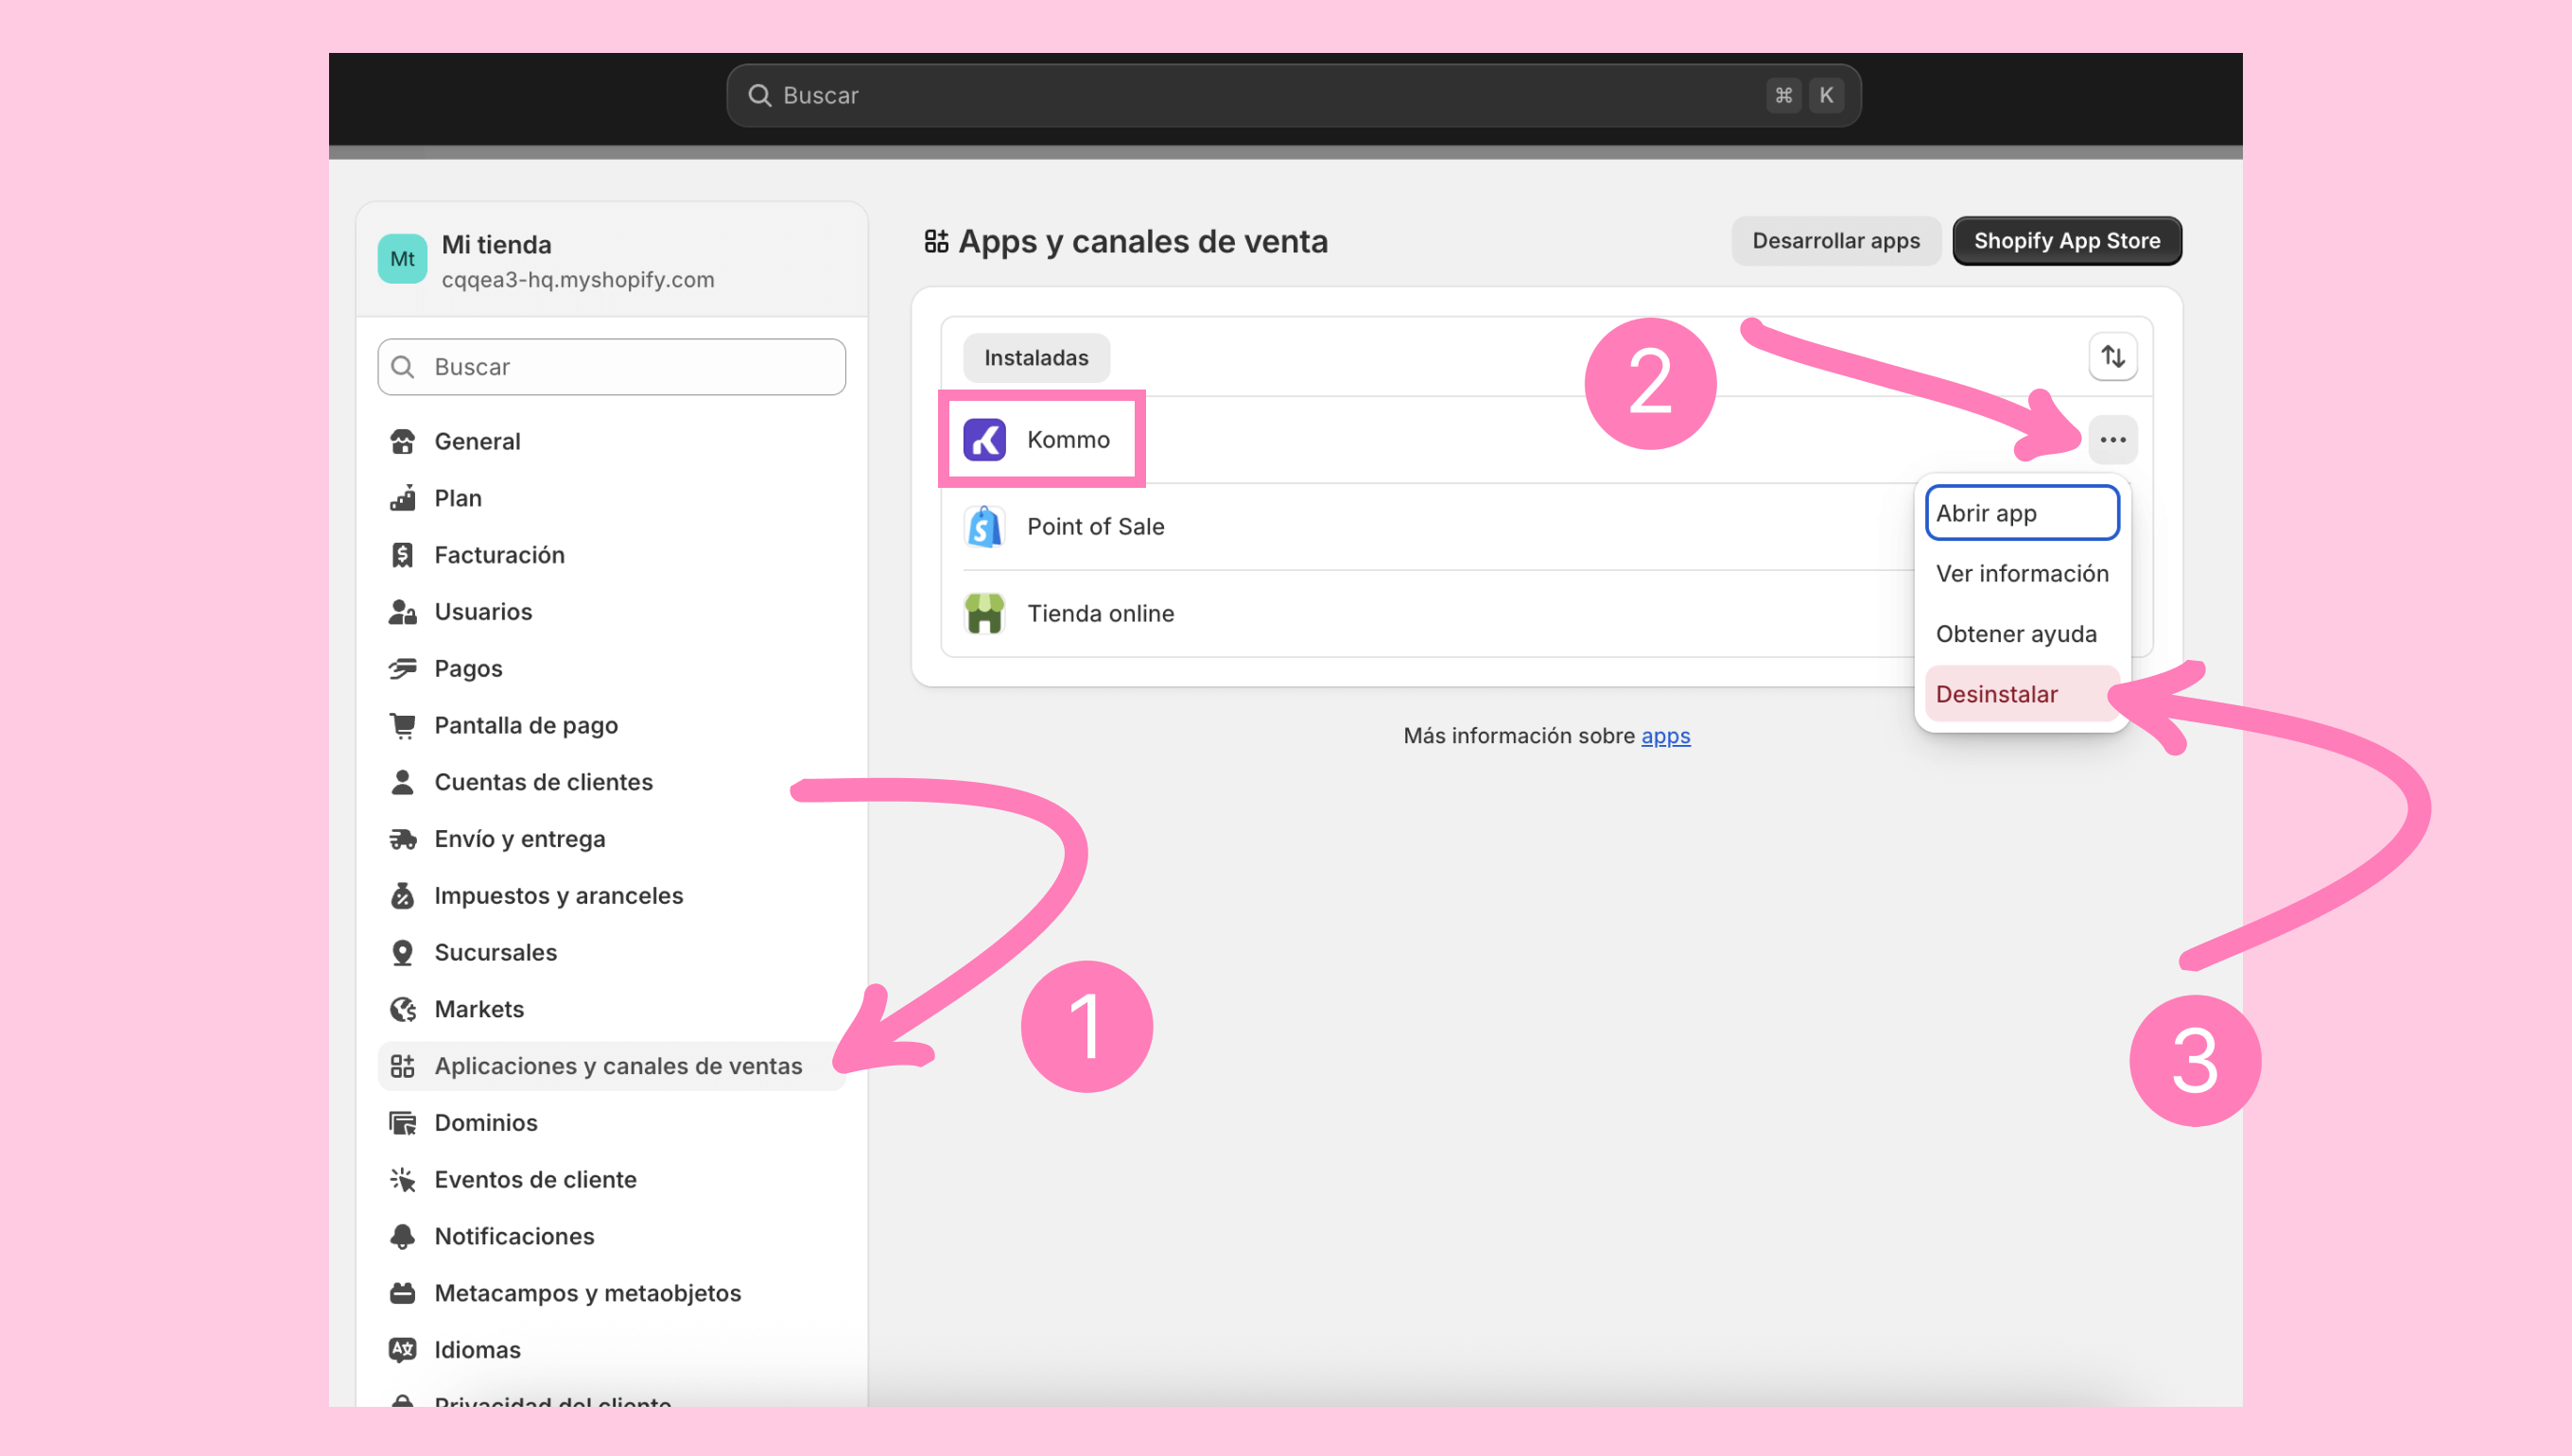Click the Point of Sale app name
2572x1456 pixels.
(x=1095, y=527)
